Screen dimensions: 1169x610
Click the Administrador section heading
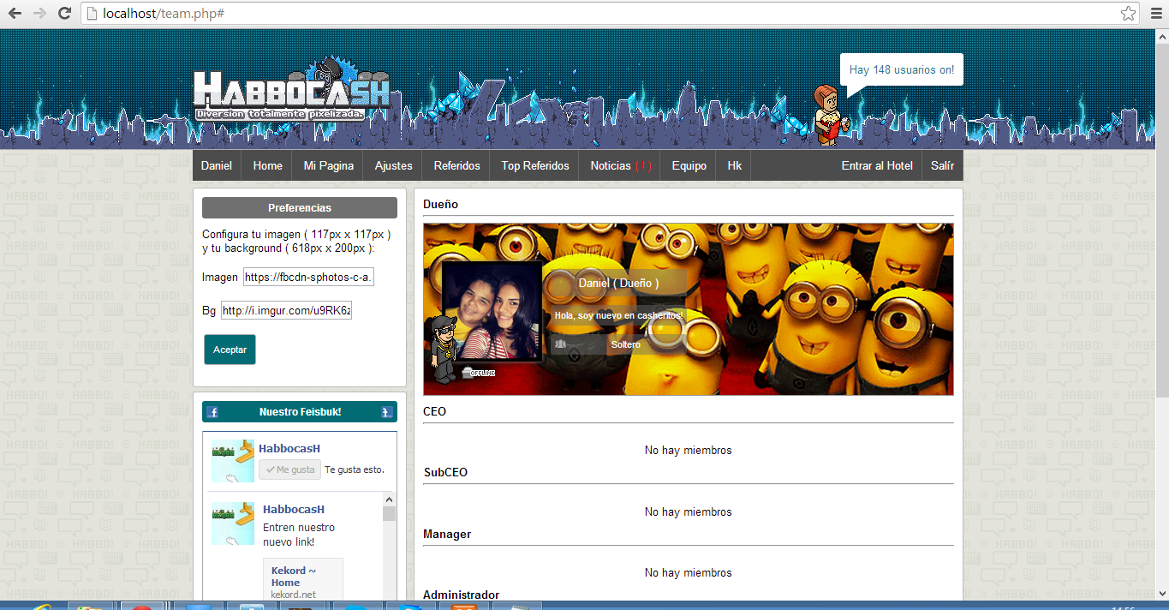tap(462, 595)
